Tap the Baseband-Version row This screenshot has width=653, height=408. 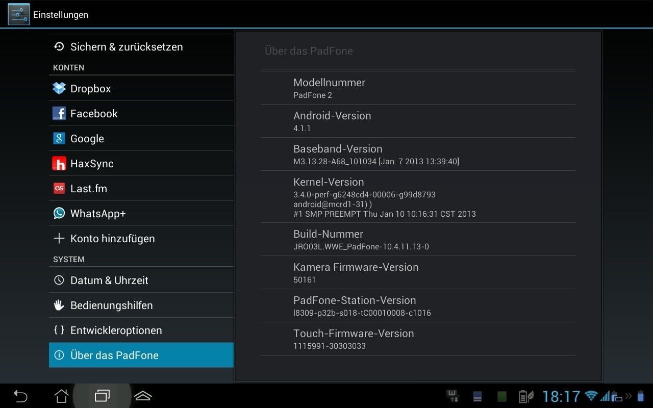(x=418, y=154)
